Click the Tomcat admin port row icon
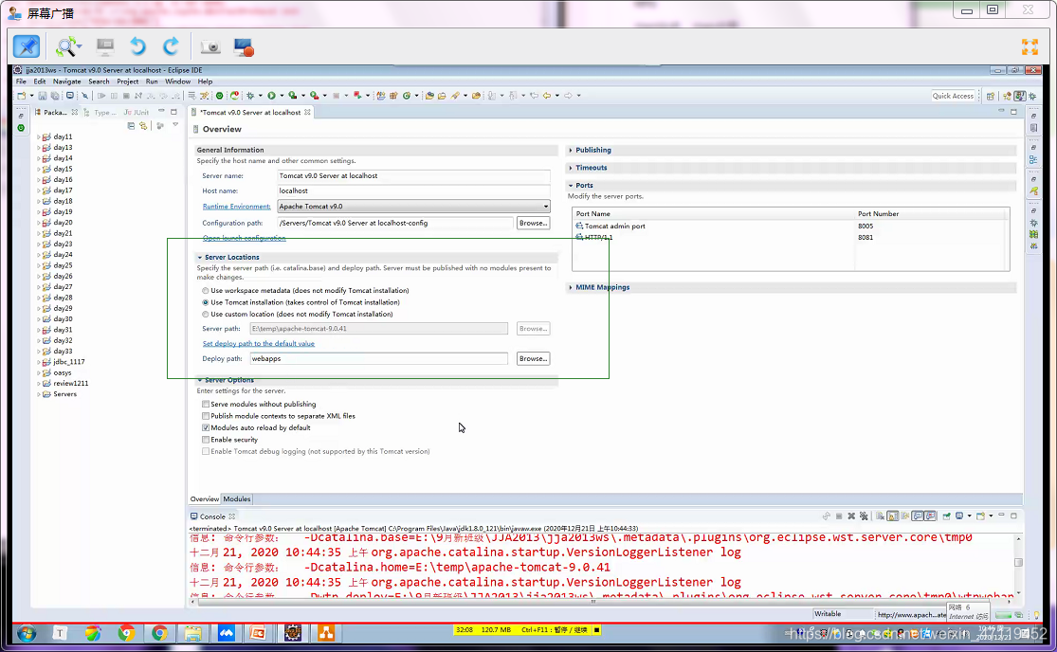Image resolution: width=1057 pixels, height=652 pixels. point(579,226)
